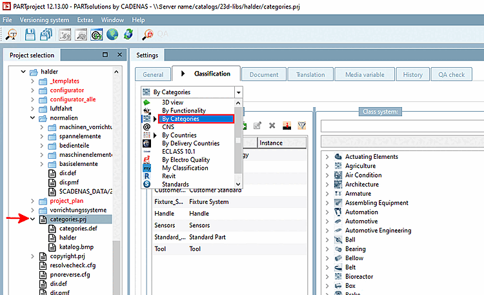
Task: Click the red down-arrow import icon
Action: point(287,125)
